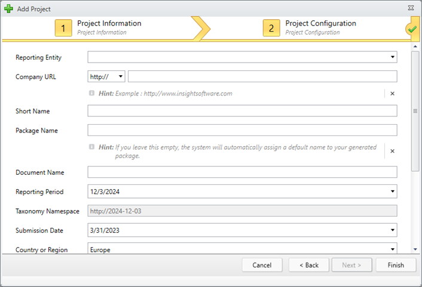Click the green checkmark step icon
The image size is (422, 287).
coord(412,29)
